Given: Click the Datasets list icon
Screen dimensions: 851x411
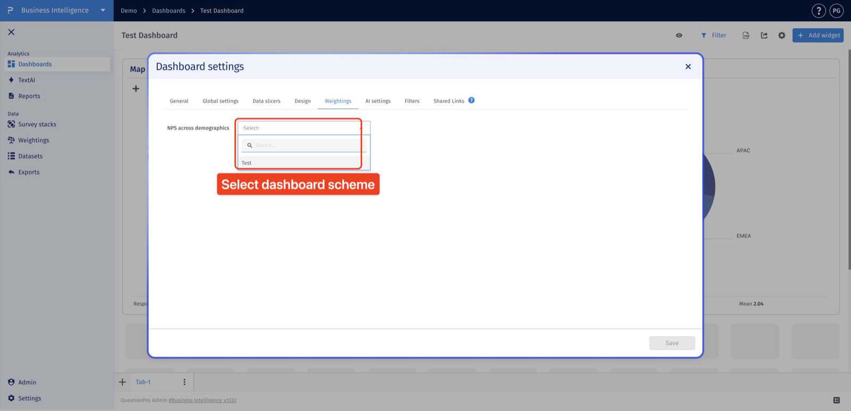Looking at the screenshot, I should (11, 156).
